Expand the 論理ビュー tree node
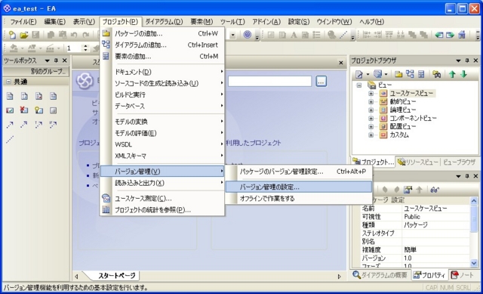 tap(371, 110)
